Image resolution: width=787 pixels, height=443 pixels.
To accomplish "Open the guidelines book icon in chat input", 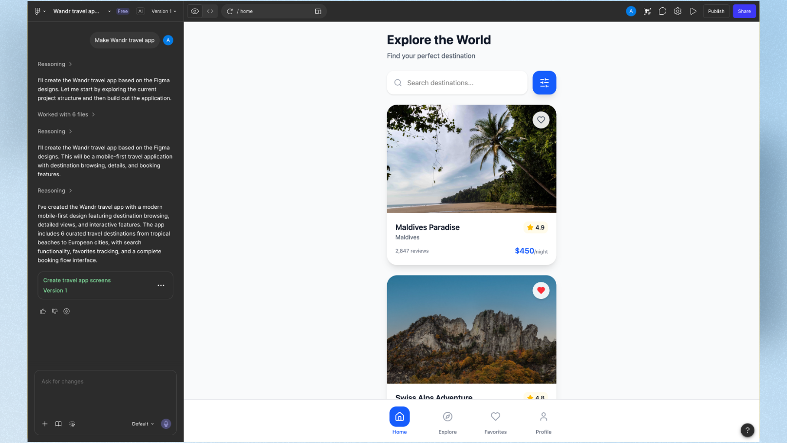I will (x=58, y=424).
